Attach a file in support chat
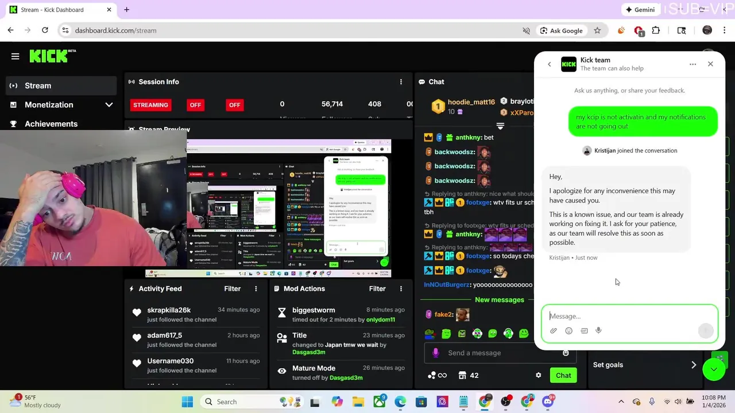 click(554, 330)
